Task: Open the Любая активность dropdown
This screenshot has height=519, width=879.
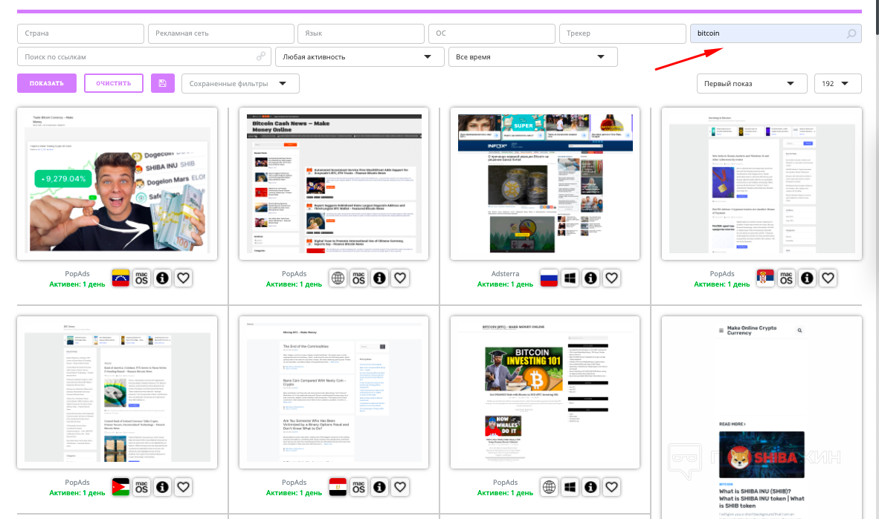Action: (359, 56)
